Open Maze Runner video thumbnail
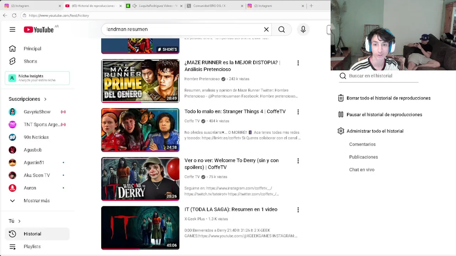The height and width of the screenshot is (256, 456). point(140,81)
